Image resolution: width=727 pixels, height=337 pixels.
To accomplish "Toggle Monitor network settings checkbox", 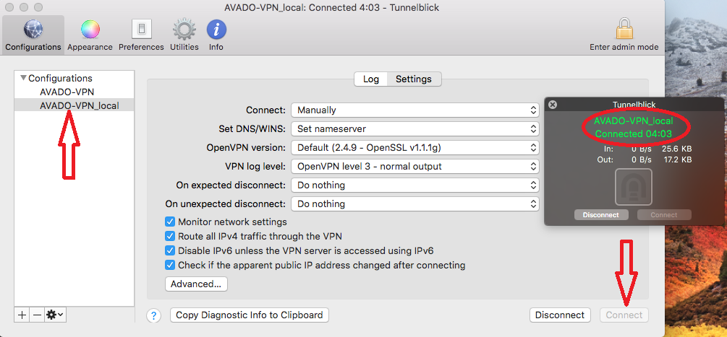I will (x=170, y=222).
